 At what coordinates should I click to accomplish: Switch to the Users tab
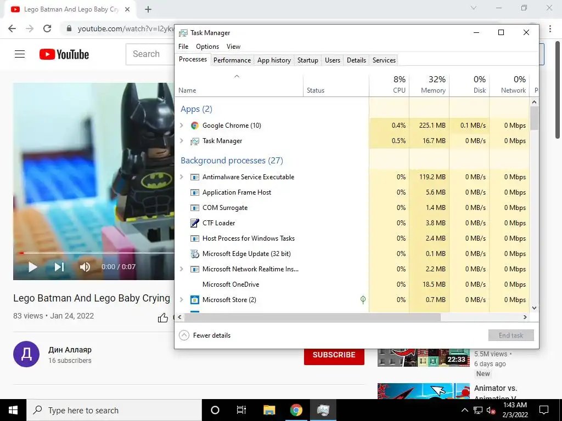point(332,60)
